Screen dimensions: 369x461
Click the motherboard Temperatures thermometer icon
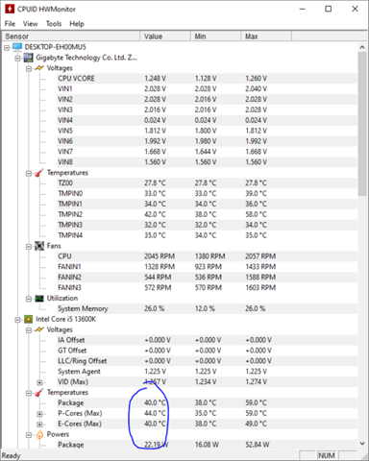pos(39,173)
